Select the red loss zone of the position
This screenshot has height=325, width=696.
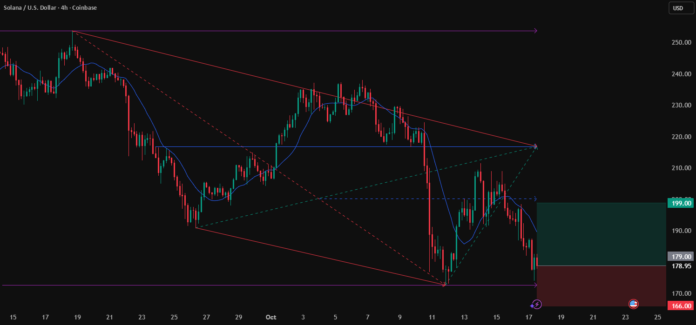(601, 286)
